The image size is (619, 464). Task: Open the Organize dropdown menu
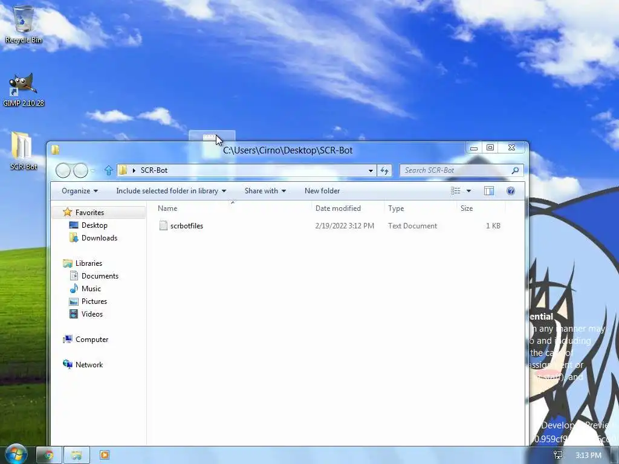pyautogui.click(x=80, y=191)
